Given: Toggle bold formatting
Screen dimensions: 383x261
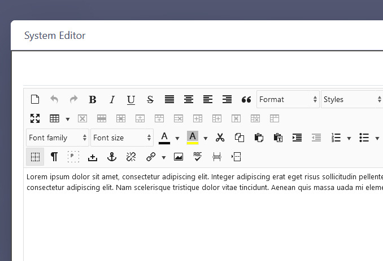Looking at the screenshot, I should pos(93,100).
